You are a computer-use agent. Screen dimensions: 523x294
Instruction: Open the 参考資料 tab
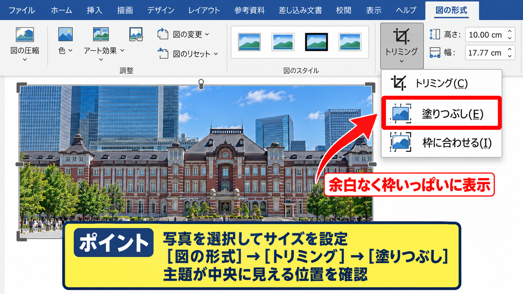click(250, 10)
